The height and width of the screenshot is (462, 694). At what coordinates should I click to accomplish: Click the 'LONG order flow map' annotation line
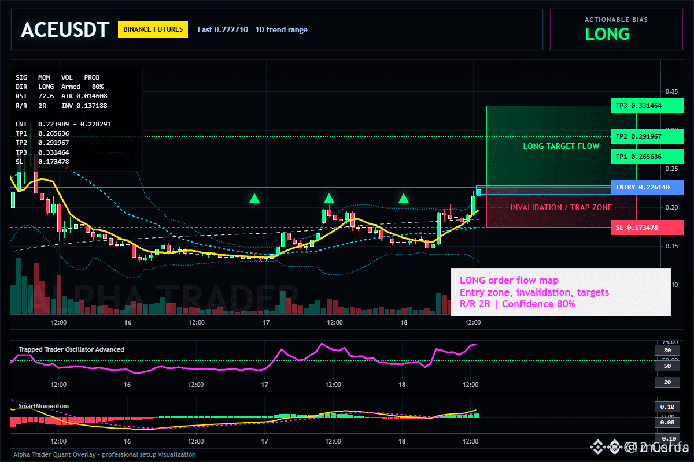click(x=509, y=281)
